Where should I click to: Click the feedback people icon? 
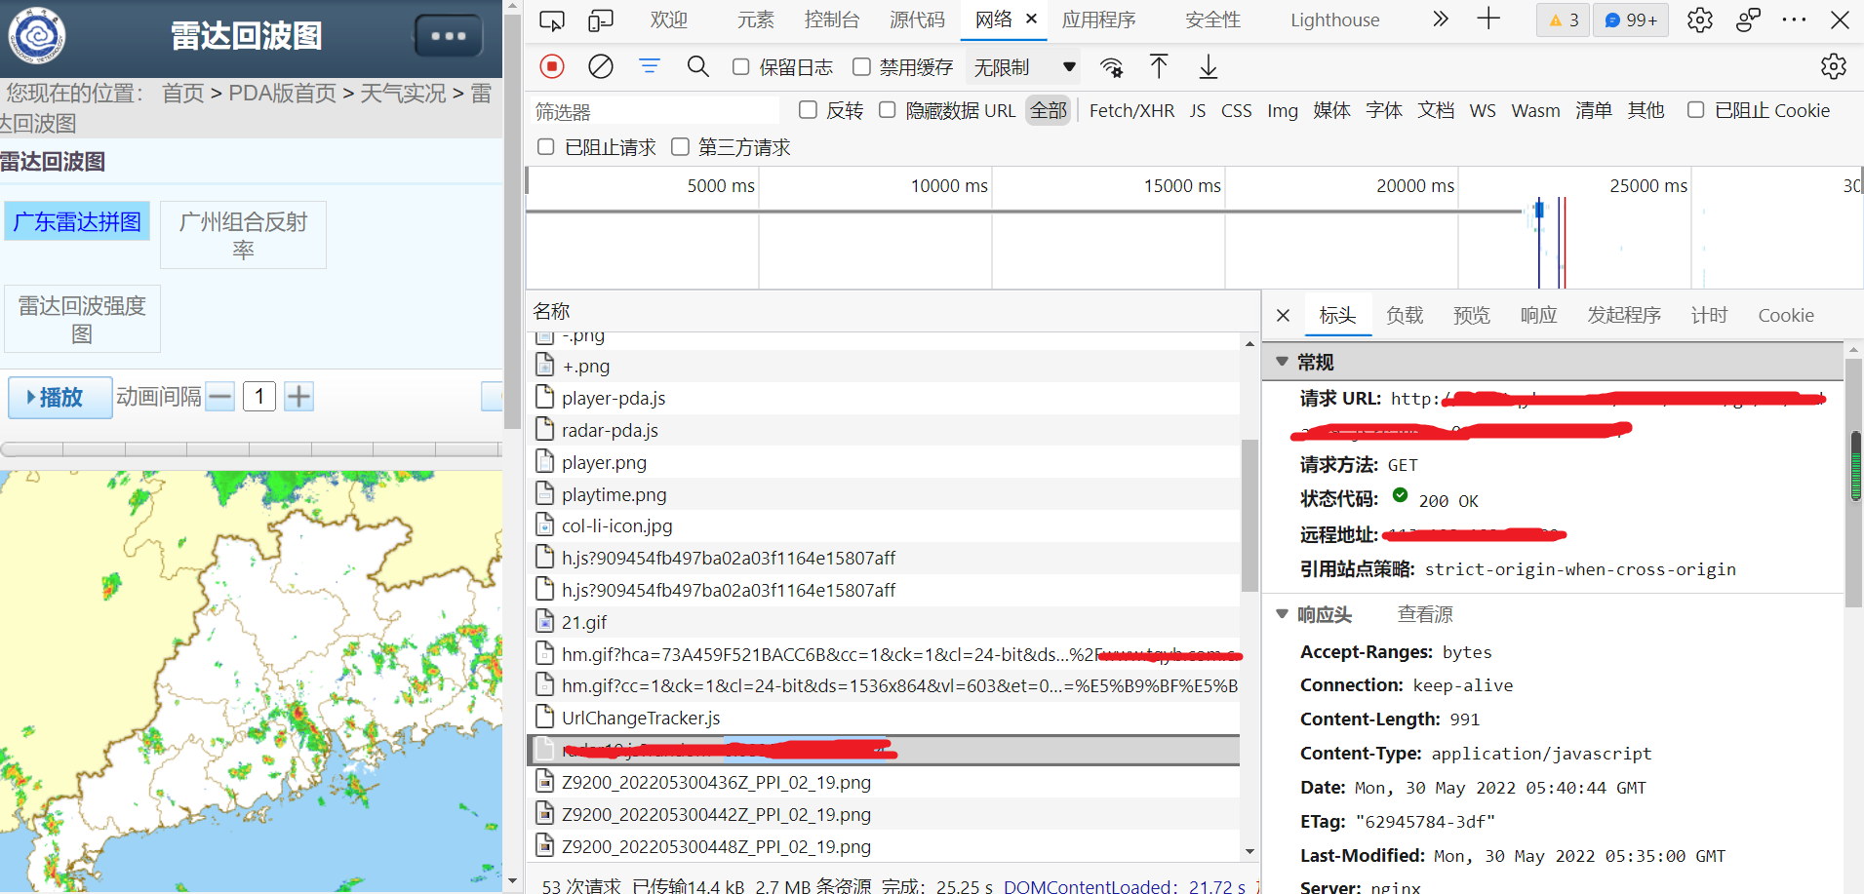[1748, 19]
